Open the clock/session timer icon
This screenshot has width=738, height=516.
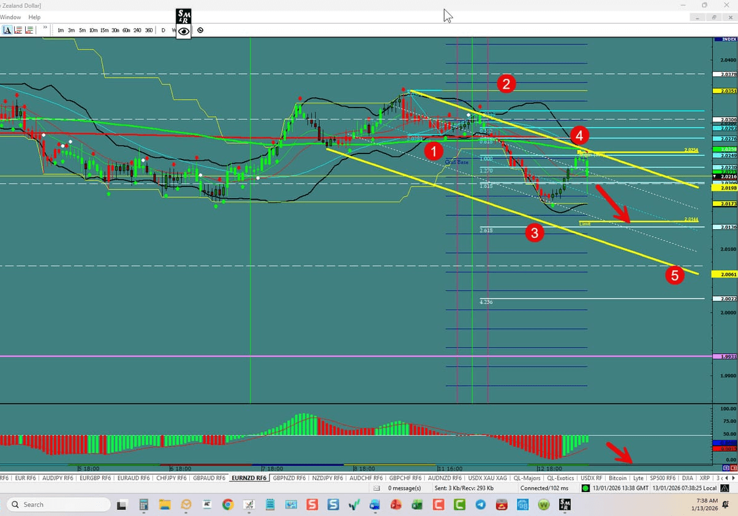(x=200, y=30)
